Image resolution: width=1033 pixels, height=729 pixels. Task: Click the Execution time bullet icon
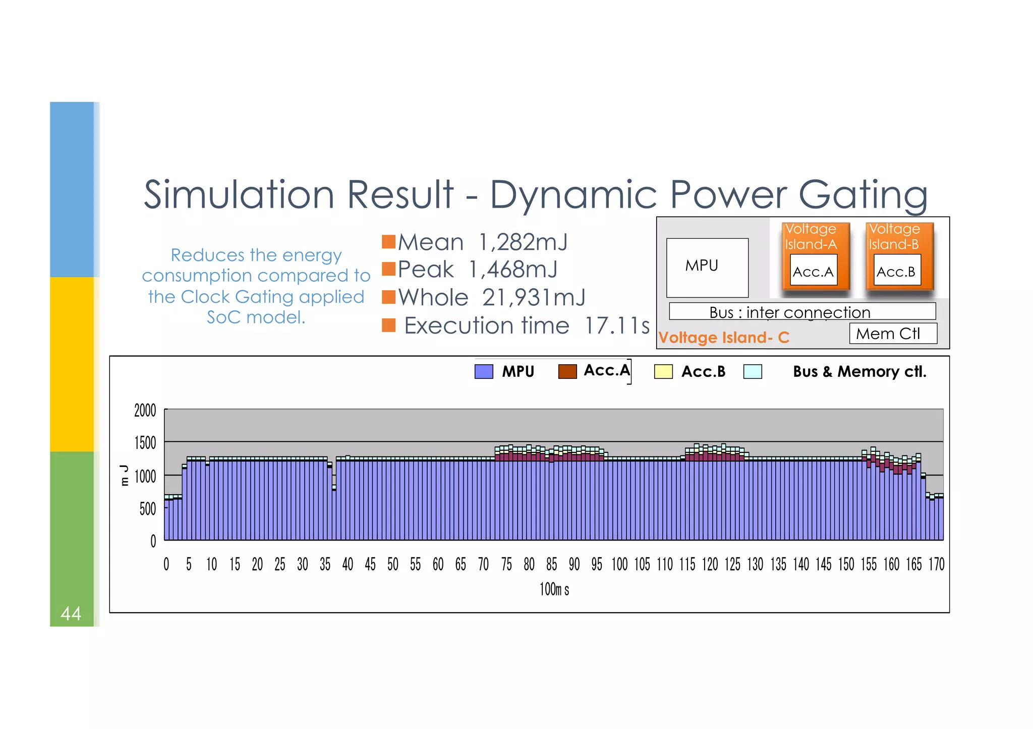[x=388, y=325]
